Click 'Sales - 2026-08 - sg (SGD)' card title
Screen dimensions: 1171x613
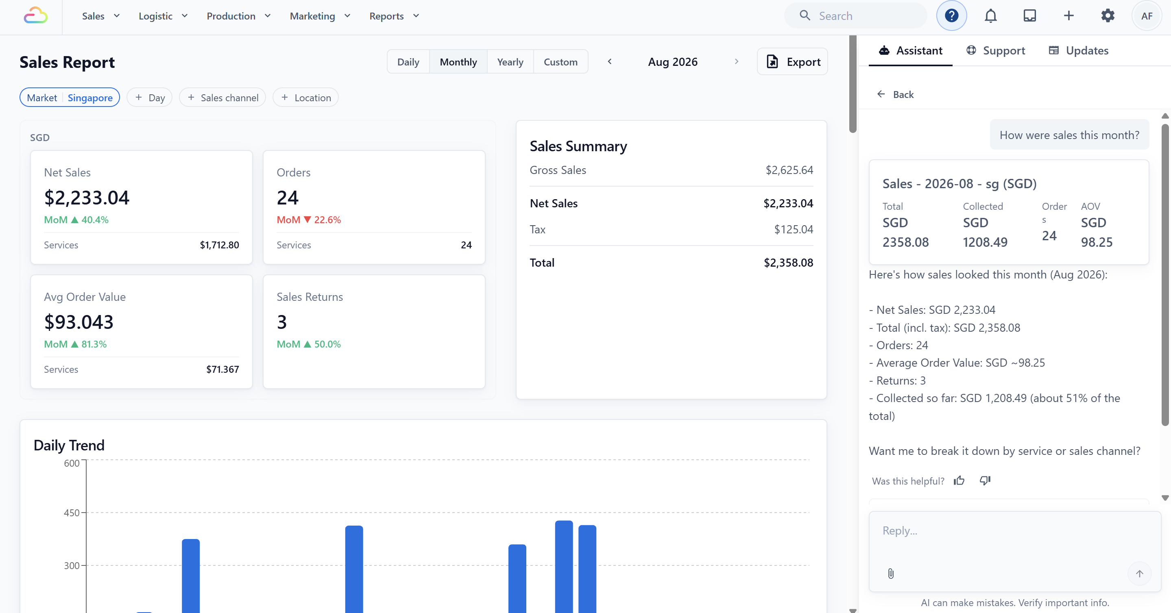click(x=959, y=184)
